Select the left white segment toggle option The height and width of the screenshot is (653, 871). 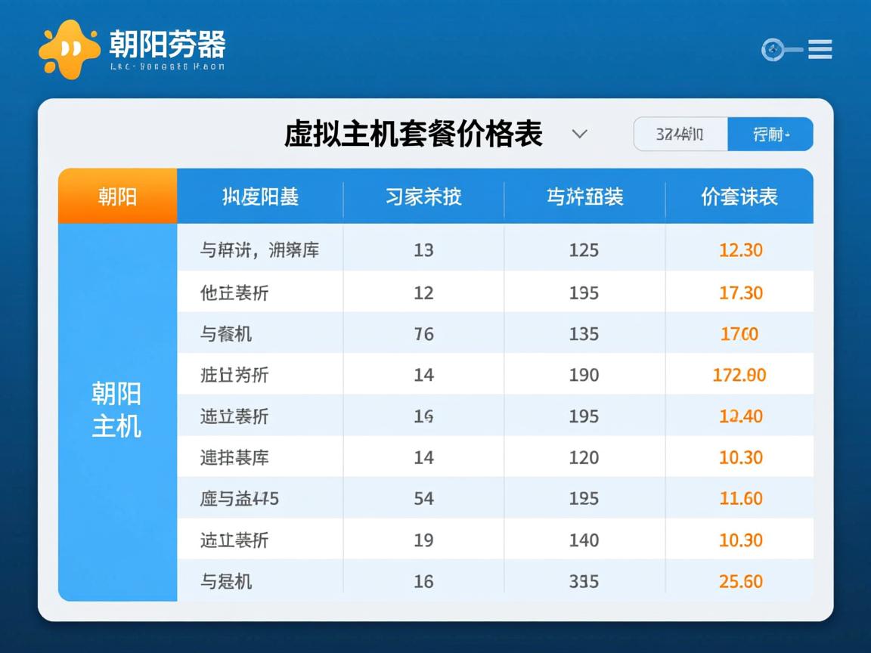[x=680, y=135]
